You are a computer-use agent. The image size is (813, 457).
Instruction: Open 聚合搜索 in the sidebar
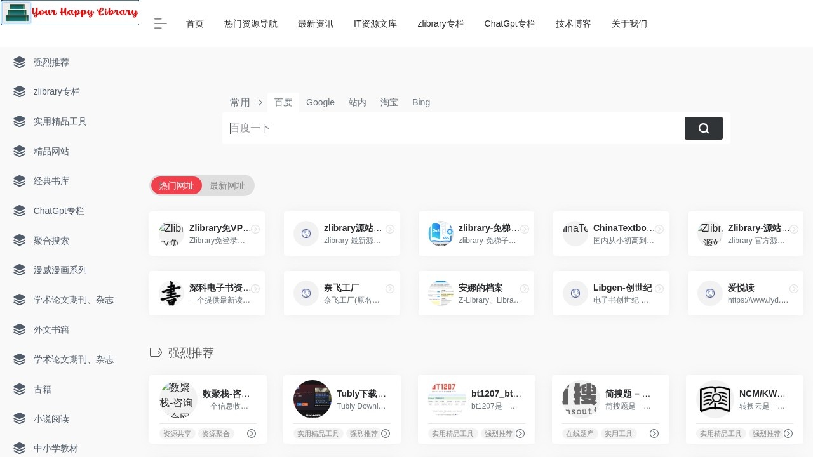(x=51, y=240)
